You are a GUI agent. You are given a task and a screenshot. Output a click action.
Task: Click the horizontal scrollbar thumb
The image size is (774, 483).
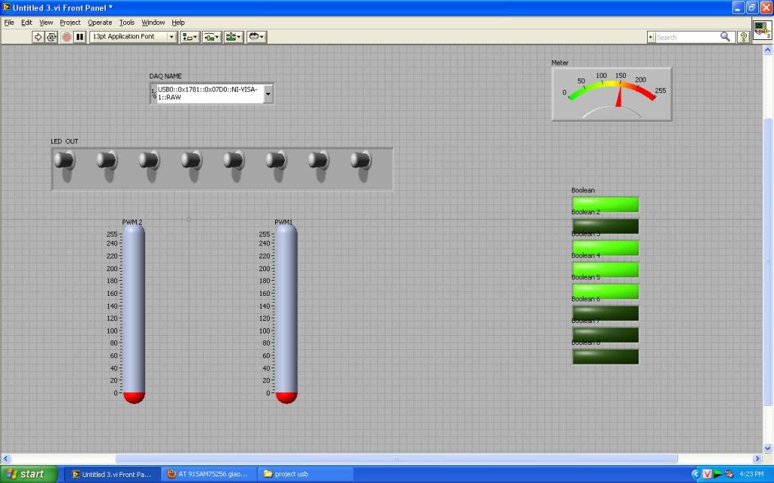396,458
